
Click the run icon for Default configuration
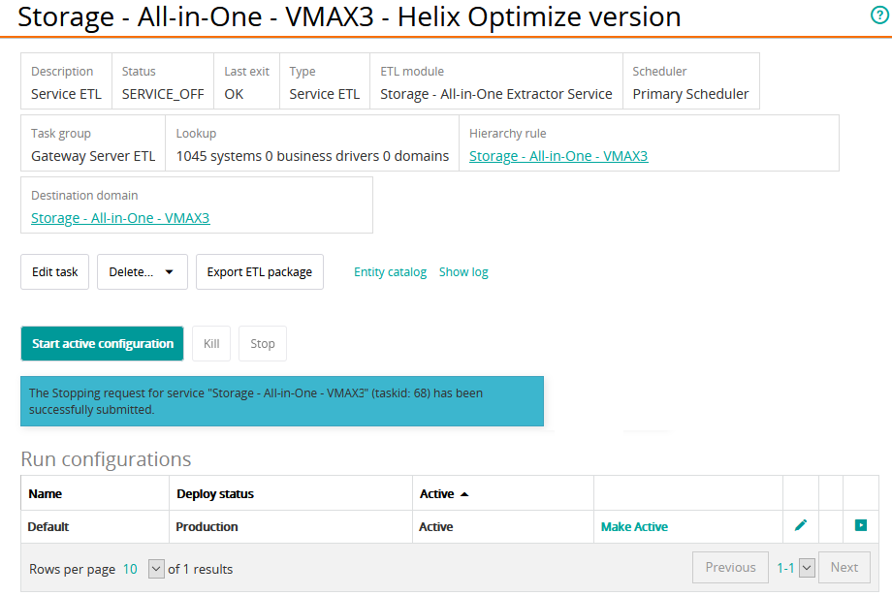click(860, 525)
